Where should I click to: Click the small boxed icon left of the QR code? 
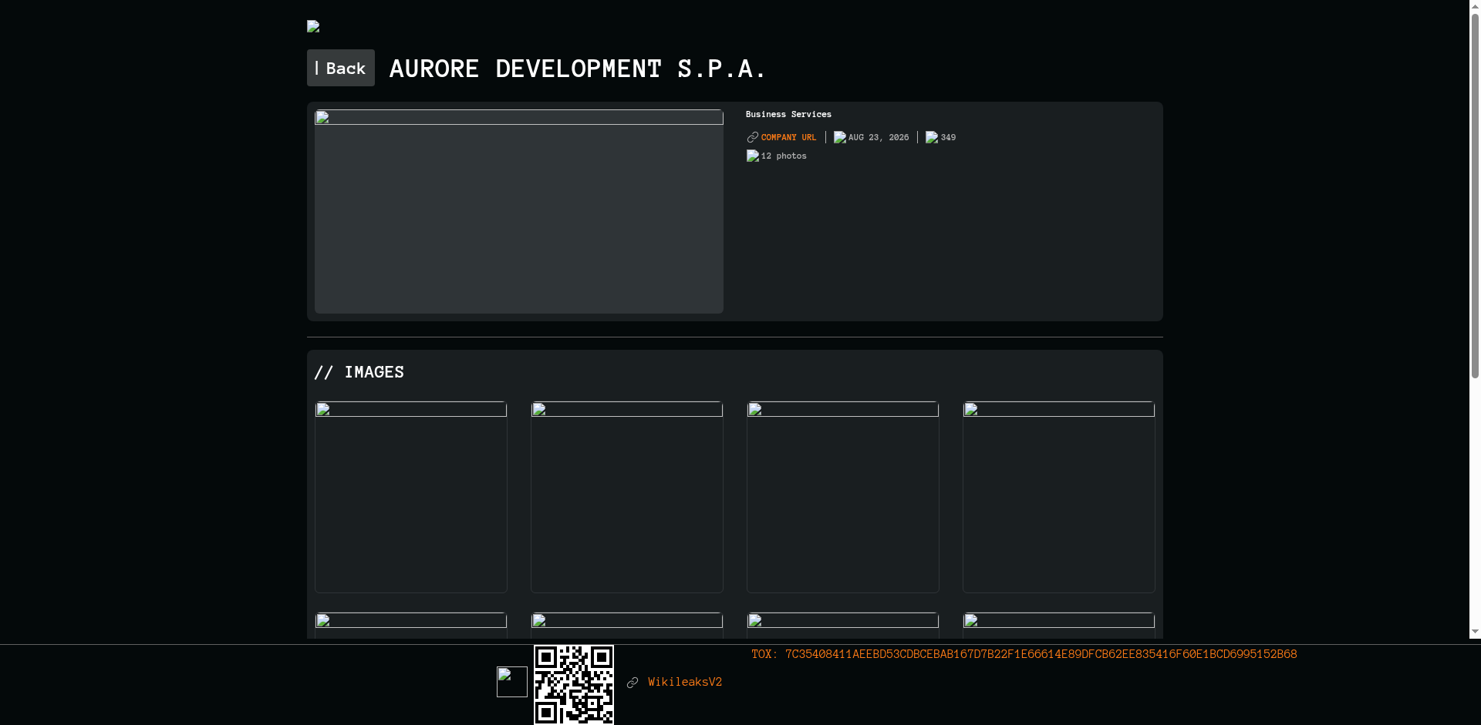pyautogui.click(x=512, y=682)
